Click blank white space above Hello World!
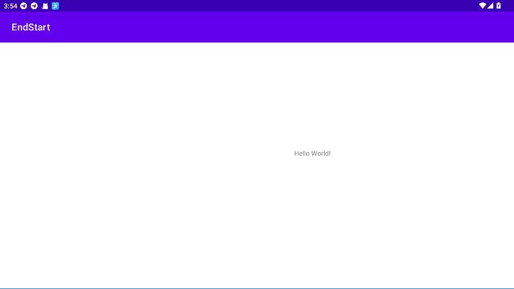514x289 pixels. click(x=312, y=91)
